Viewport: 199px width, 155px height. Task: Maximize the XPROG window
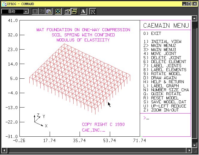click(189, 4)
